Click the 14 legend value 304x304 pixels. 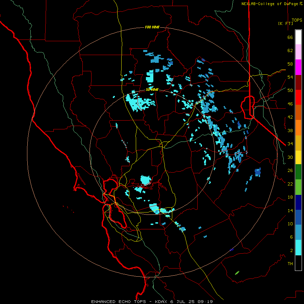290,210
